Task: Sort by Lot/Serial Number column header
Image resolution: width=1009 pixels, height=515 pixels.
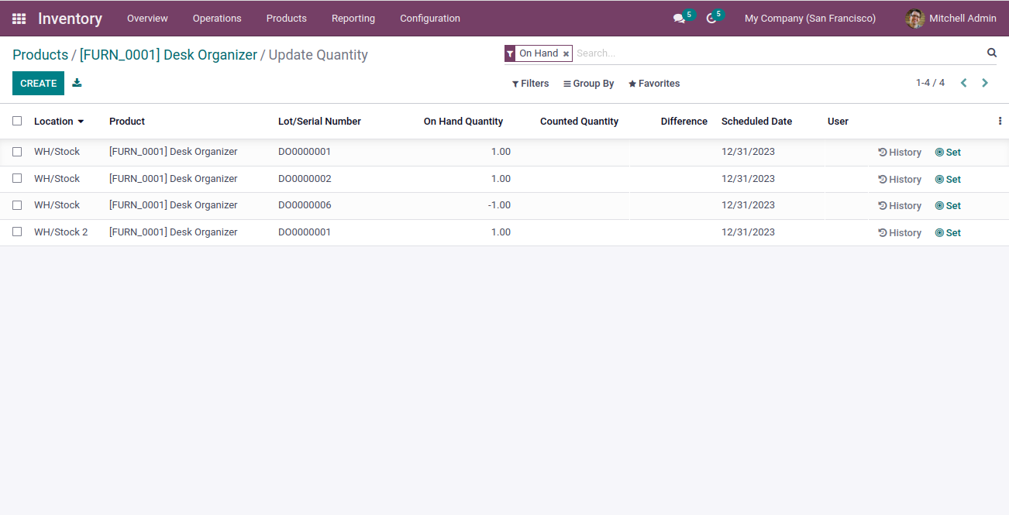Action: 319,121
